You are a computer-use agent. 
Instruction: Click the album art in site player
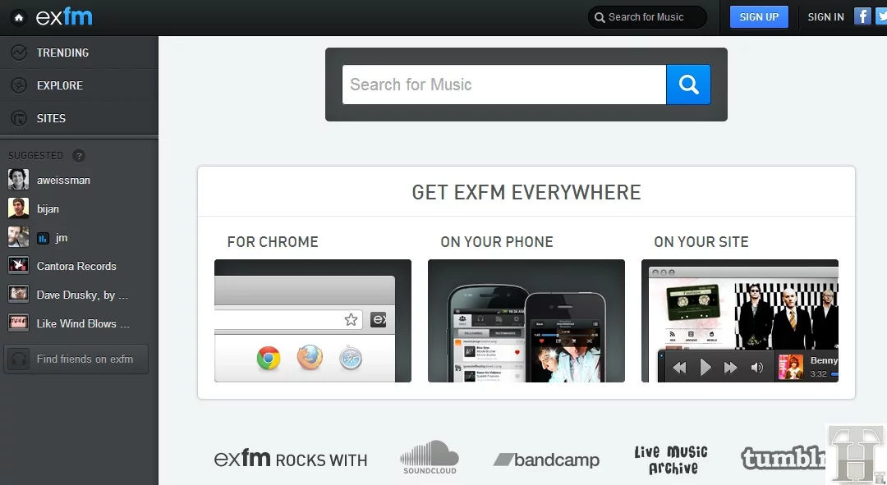[790, 367]
